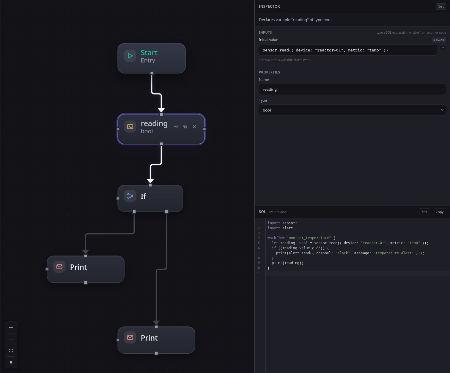Click the If node's right bottom output port

[166, 212]
